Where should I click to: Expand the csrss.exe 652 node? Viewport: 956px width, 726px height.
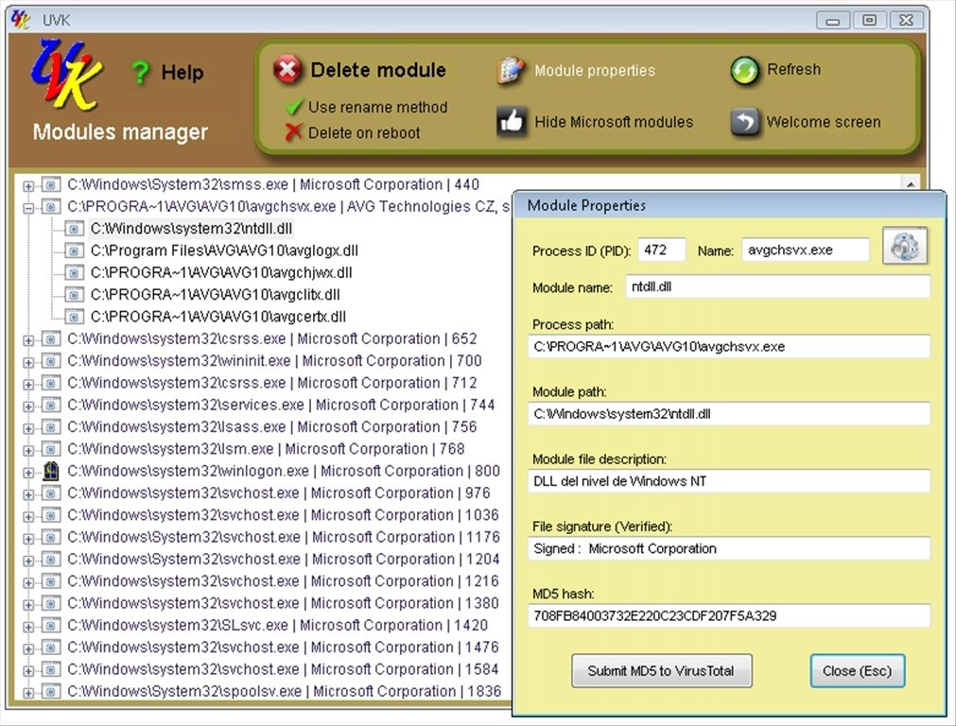(28, 340)
